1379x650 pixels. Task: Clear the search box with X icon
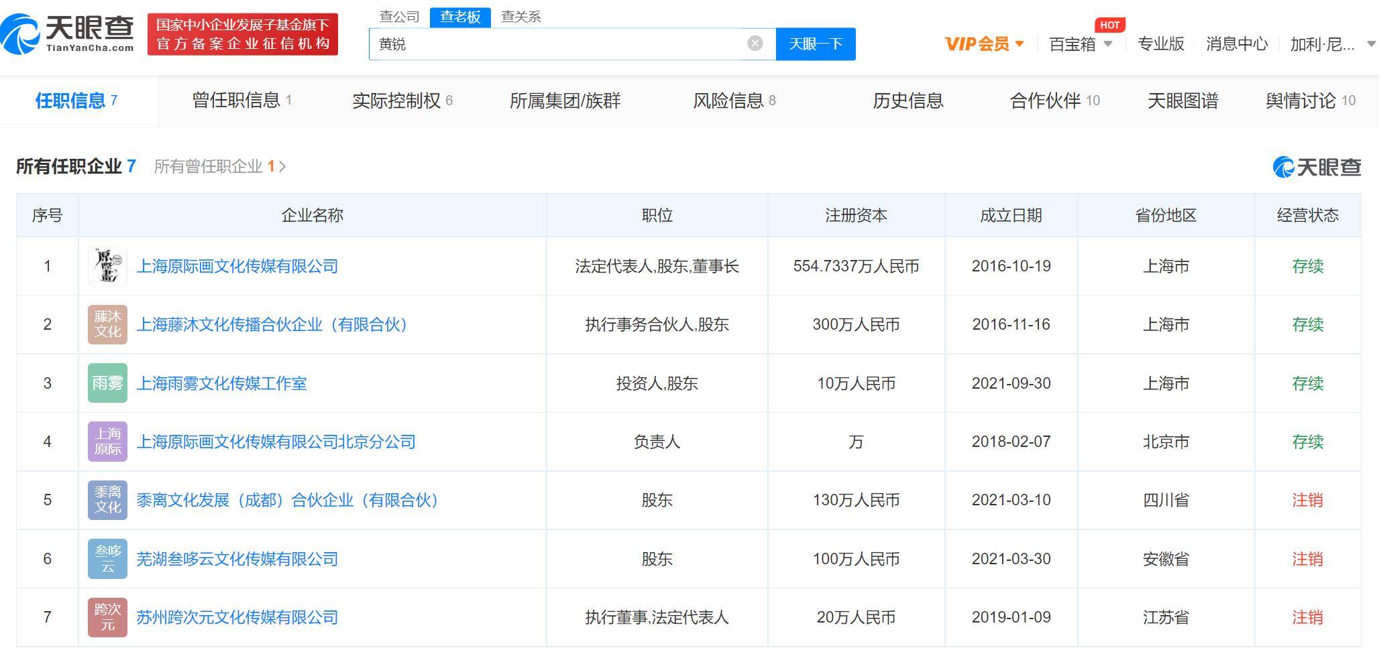tap(755, 44)
